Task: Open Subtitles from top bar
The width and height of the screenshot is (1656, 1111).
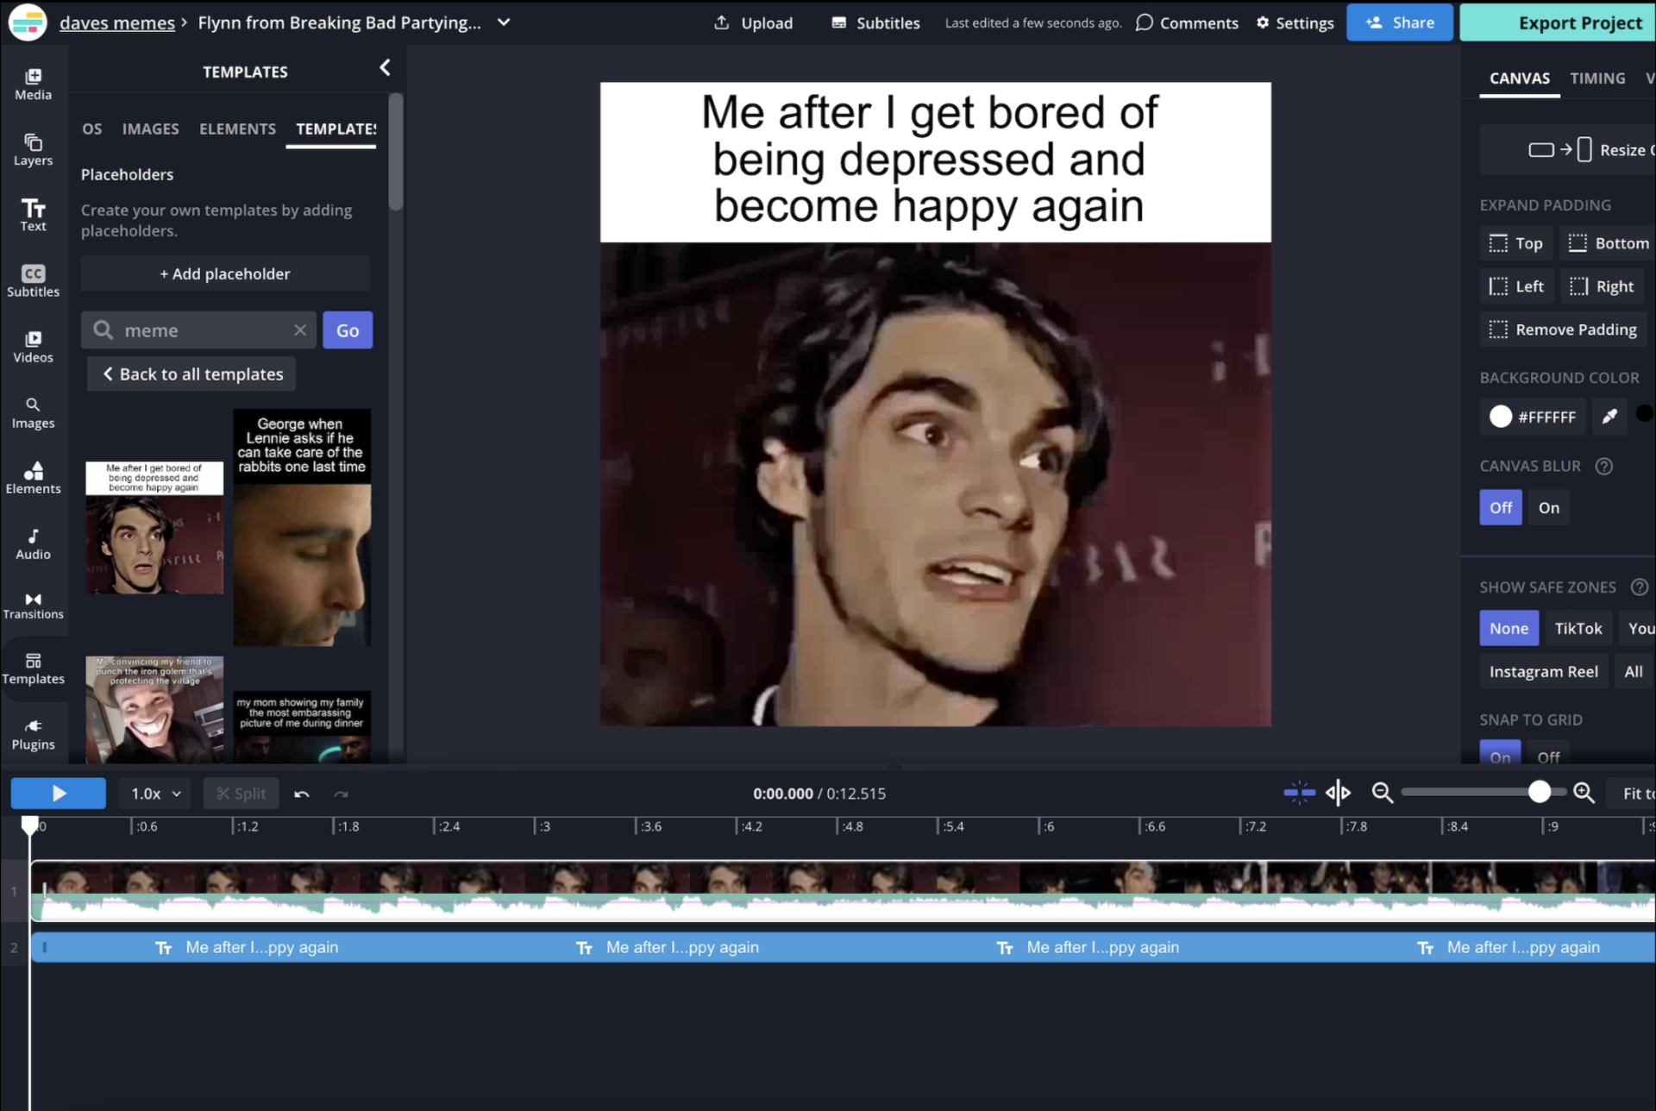Action: pos(875,22)
